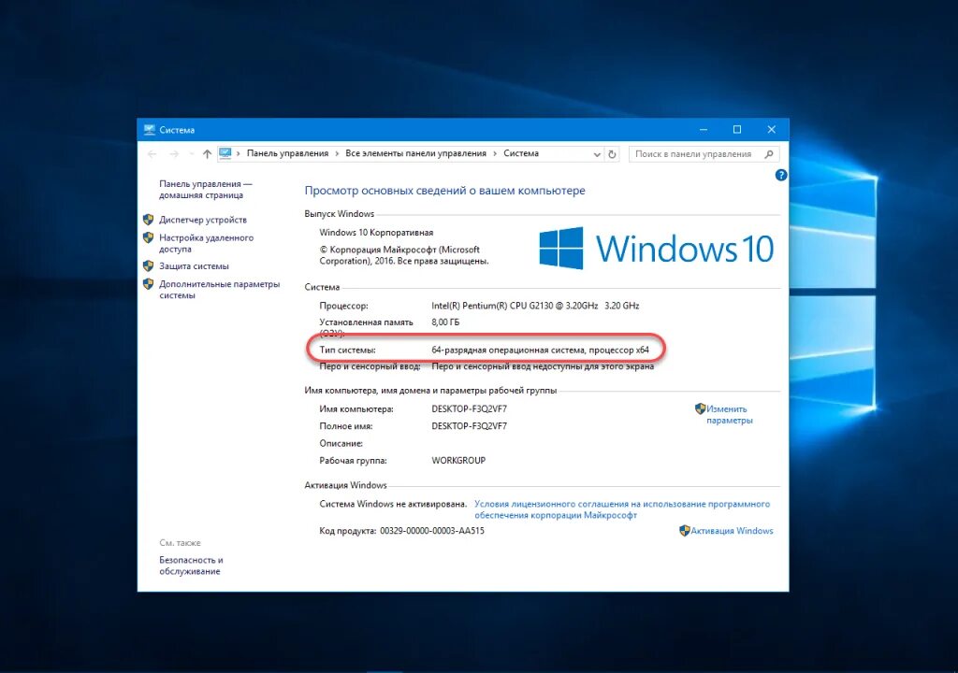Click installed memory value 8,00 ГБ
Viewport: 958px width, 673px height.
tap(445, 322)
